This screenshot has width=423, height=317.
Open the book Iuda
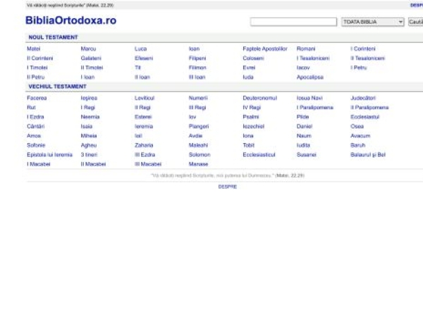[248, 77]
